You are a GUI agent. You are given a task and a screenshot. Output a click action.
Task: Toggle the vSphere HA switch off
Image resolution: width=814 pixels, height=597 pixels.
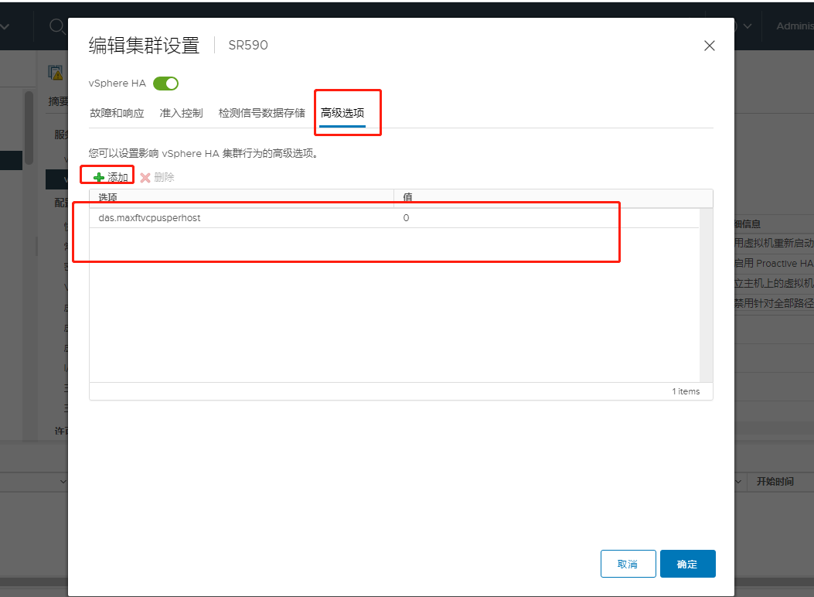(165, 83)
